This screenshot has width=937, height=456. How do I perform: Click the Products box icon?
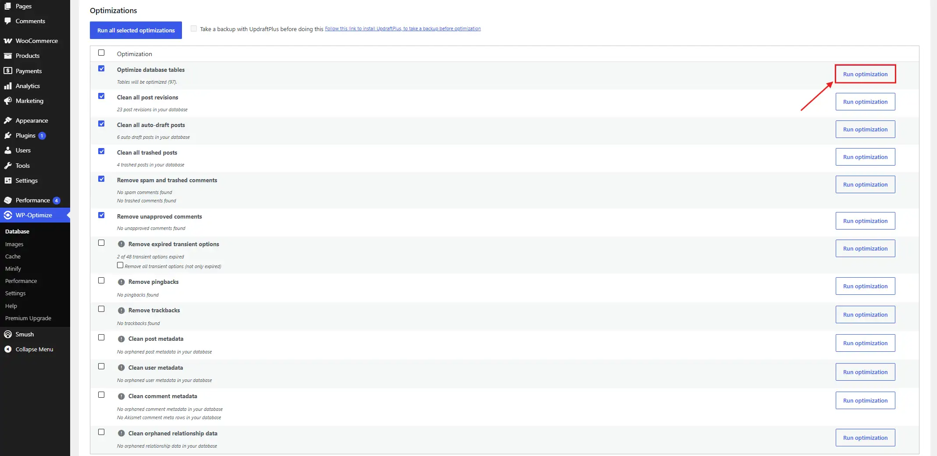tap(7, 56)
